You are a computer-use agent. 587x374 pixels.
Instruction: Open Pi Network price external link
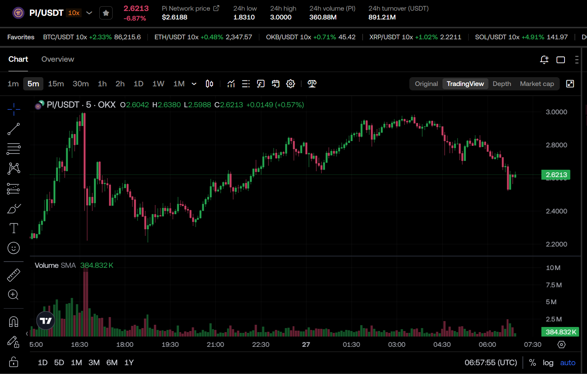tap(216, 8)
